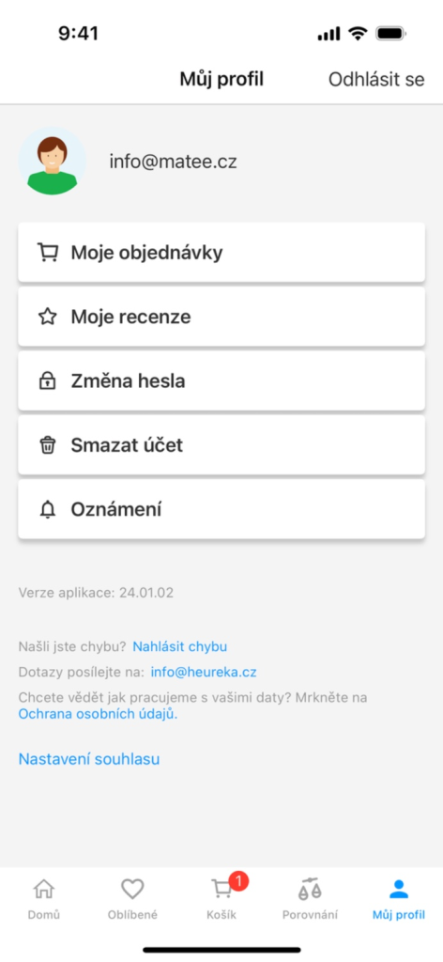The image size is (443, 962).
Task: Select the Můj profil bottom tab
Action: 398,899
